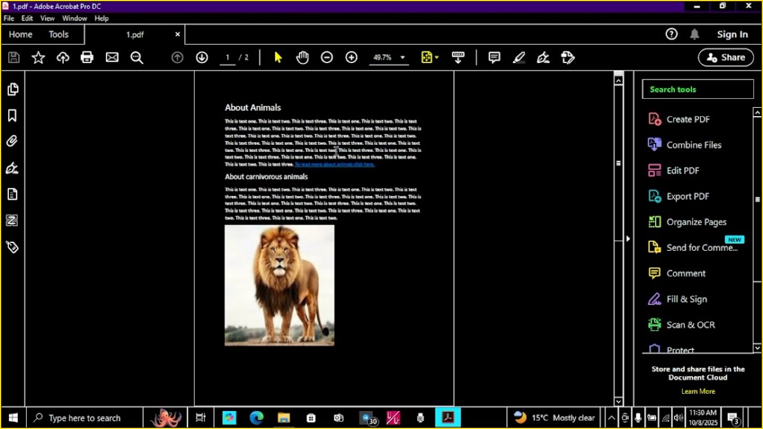The height and width of the screenshot is (429, 763).
Task: Click document scrollbar down arrow
Action: (618, 402)
